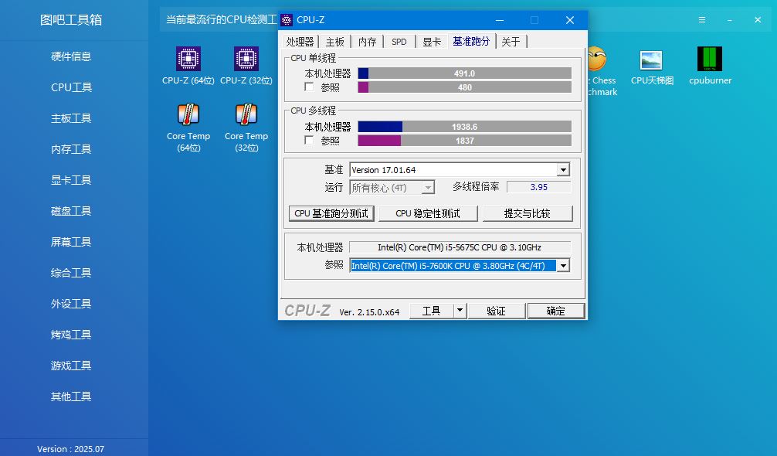Launch the CPU天梯图 icon
777x456 pixels.
tap(651, 60)
